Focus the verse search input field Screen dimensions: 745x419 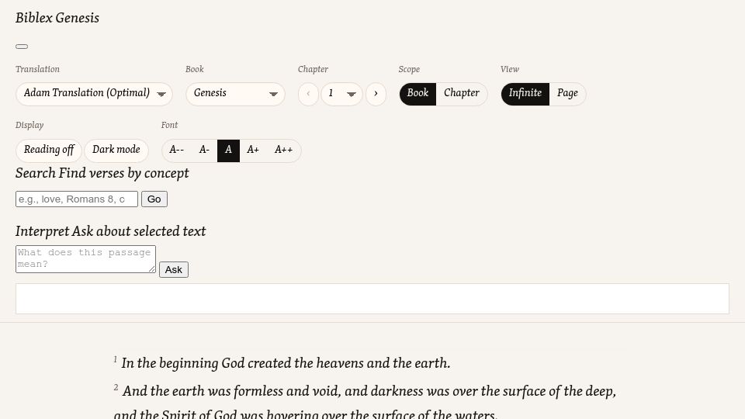77,199
